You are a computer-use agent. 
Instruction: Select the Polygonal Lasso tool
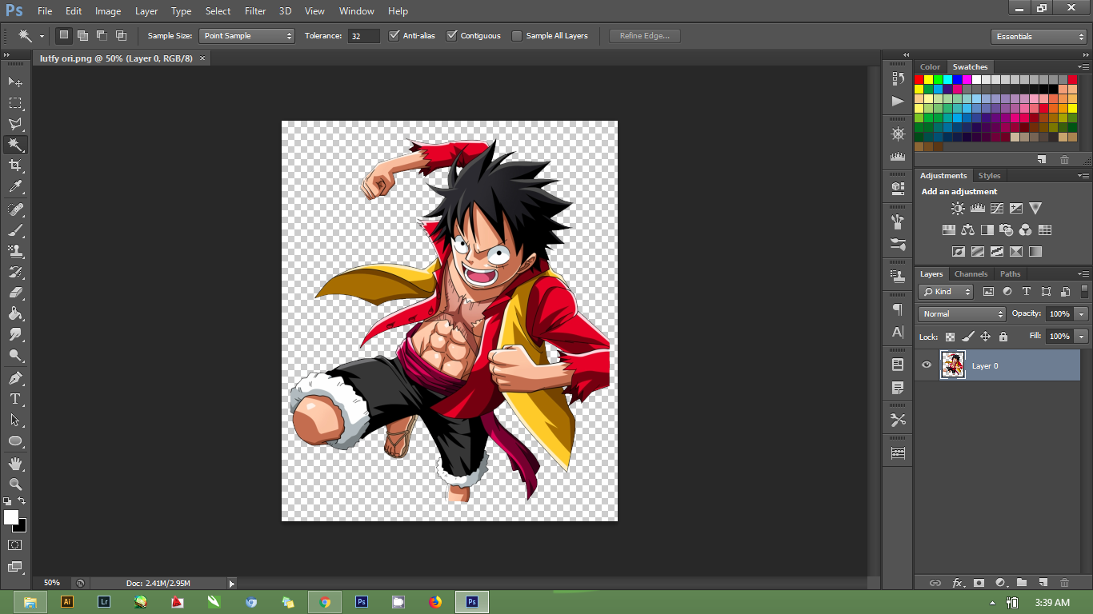(x=15, y=124)
